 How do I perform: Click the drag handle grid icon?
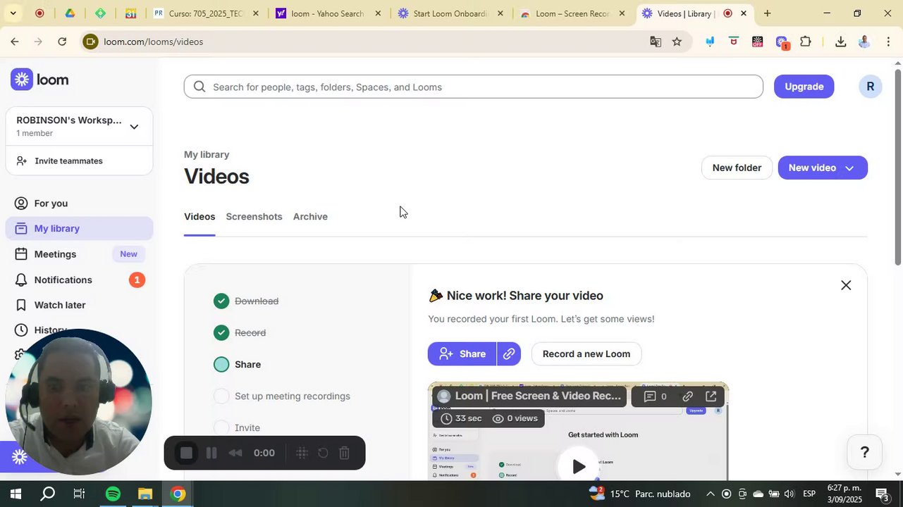pos(302,453)
